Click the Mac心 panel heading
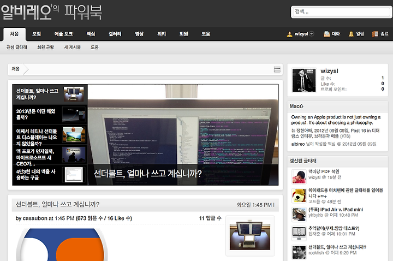This screenshot has height=261, width=393. (296, 106)
